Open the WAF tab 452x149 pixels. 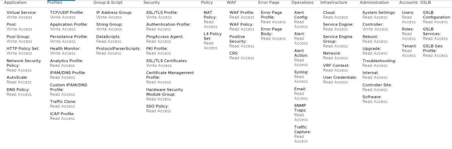[231, 3]
